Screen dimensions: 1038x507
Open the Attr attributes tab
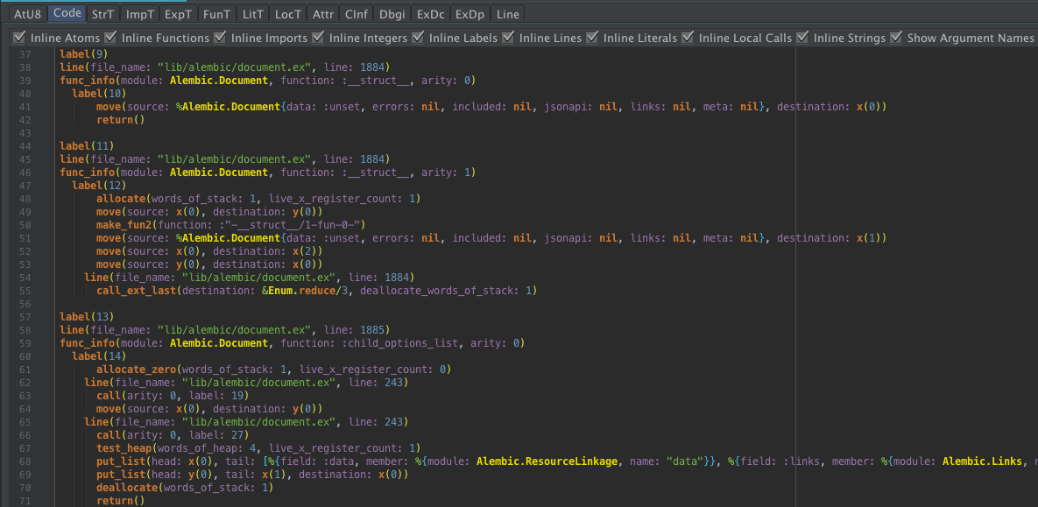click(323, 14)
